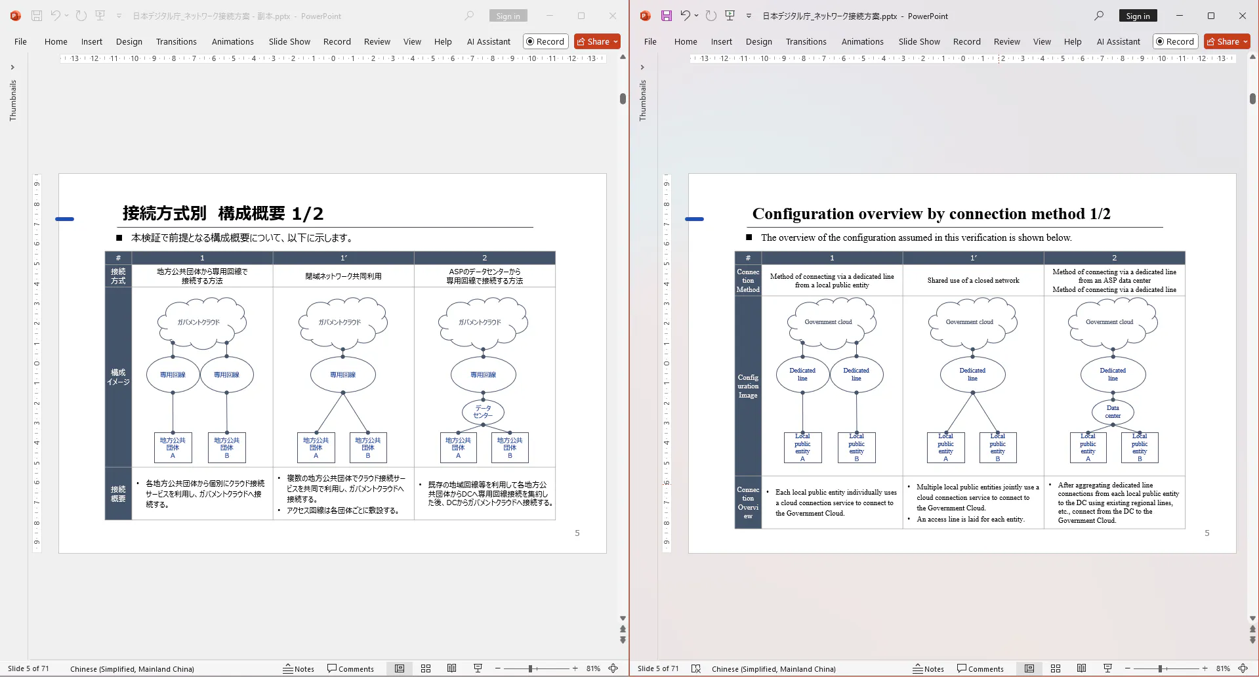Click Sign in button in left window

508,16
